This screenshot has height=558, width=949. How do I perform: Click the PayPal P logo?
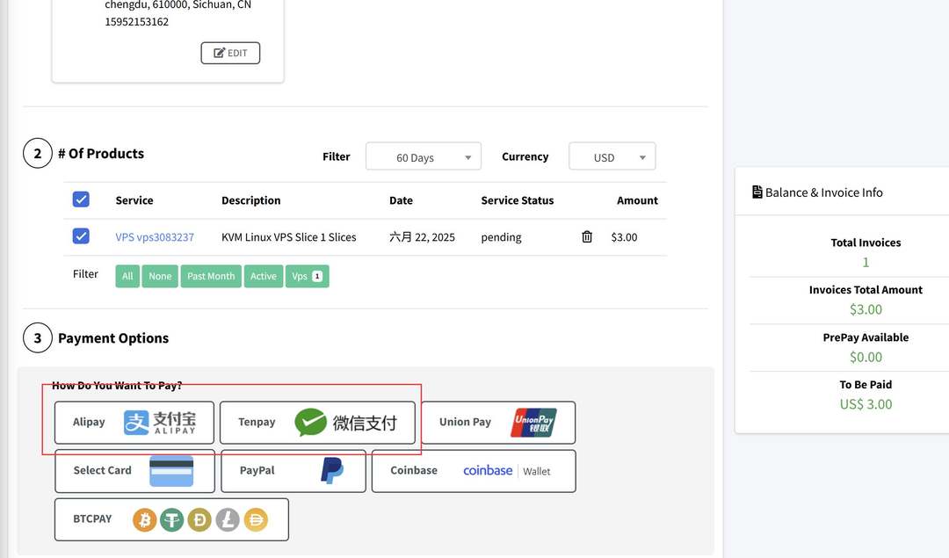331,470
